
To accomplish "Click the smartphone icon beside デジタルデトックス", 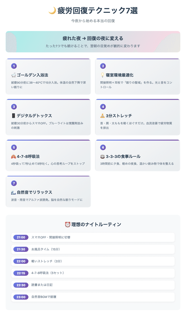I will tap(13, 116).
